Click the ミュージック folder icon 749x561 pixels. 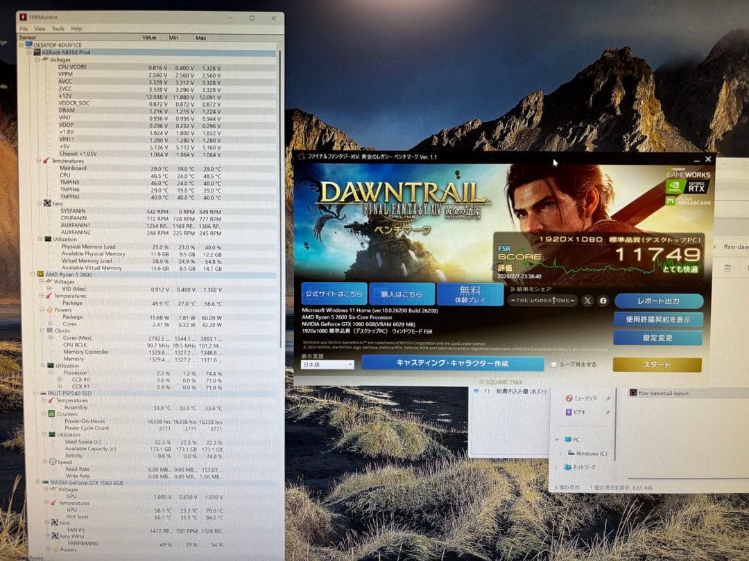pos(569,398)
